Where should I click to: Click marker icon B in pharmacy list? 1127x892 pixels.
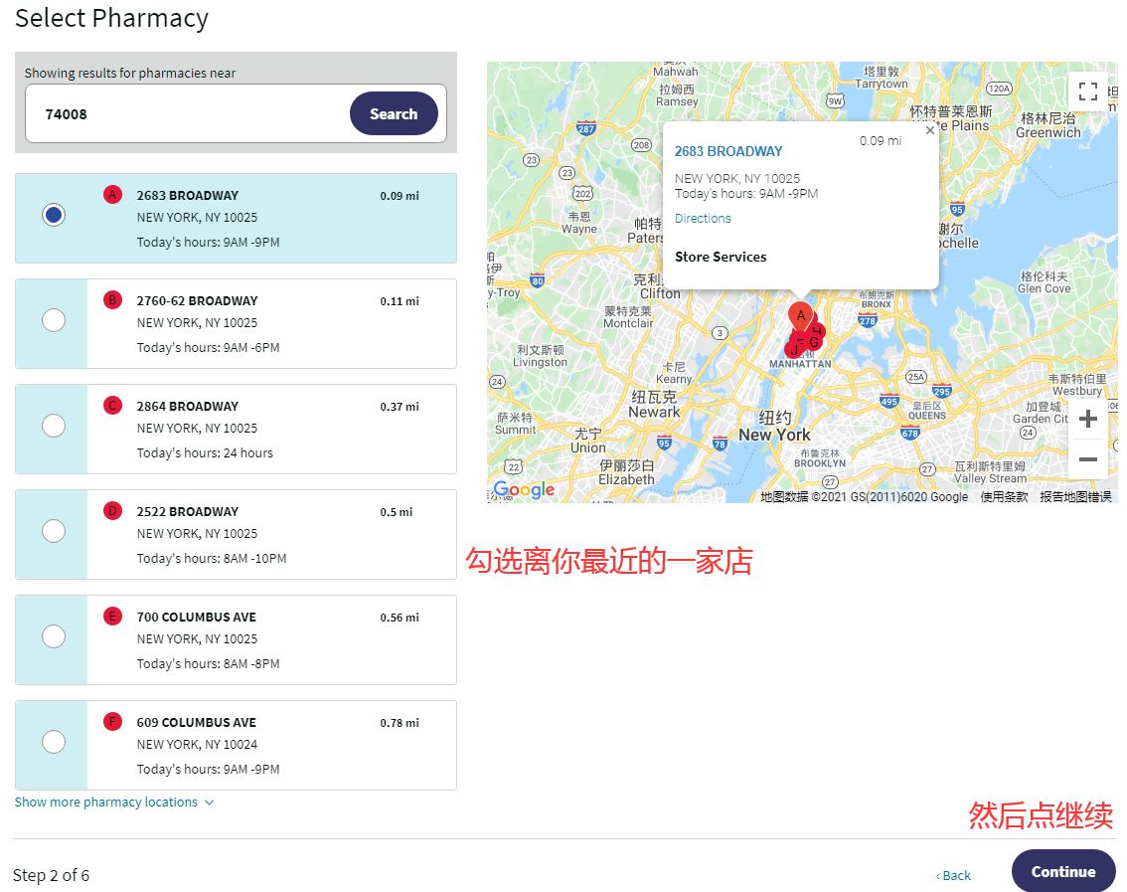[x=112, y=299]
